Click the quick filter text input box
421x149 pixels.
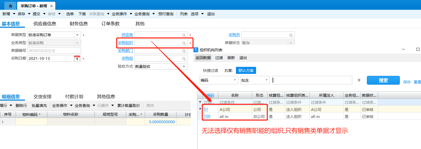pyautogui.click(x=312, y=80)
